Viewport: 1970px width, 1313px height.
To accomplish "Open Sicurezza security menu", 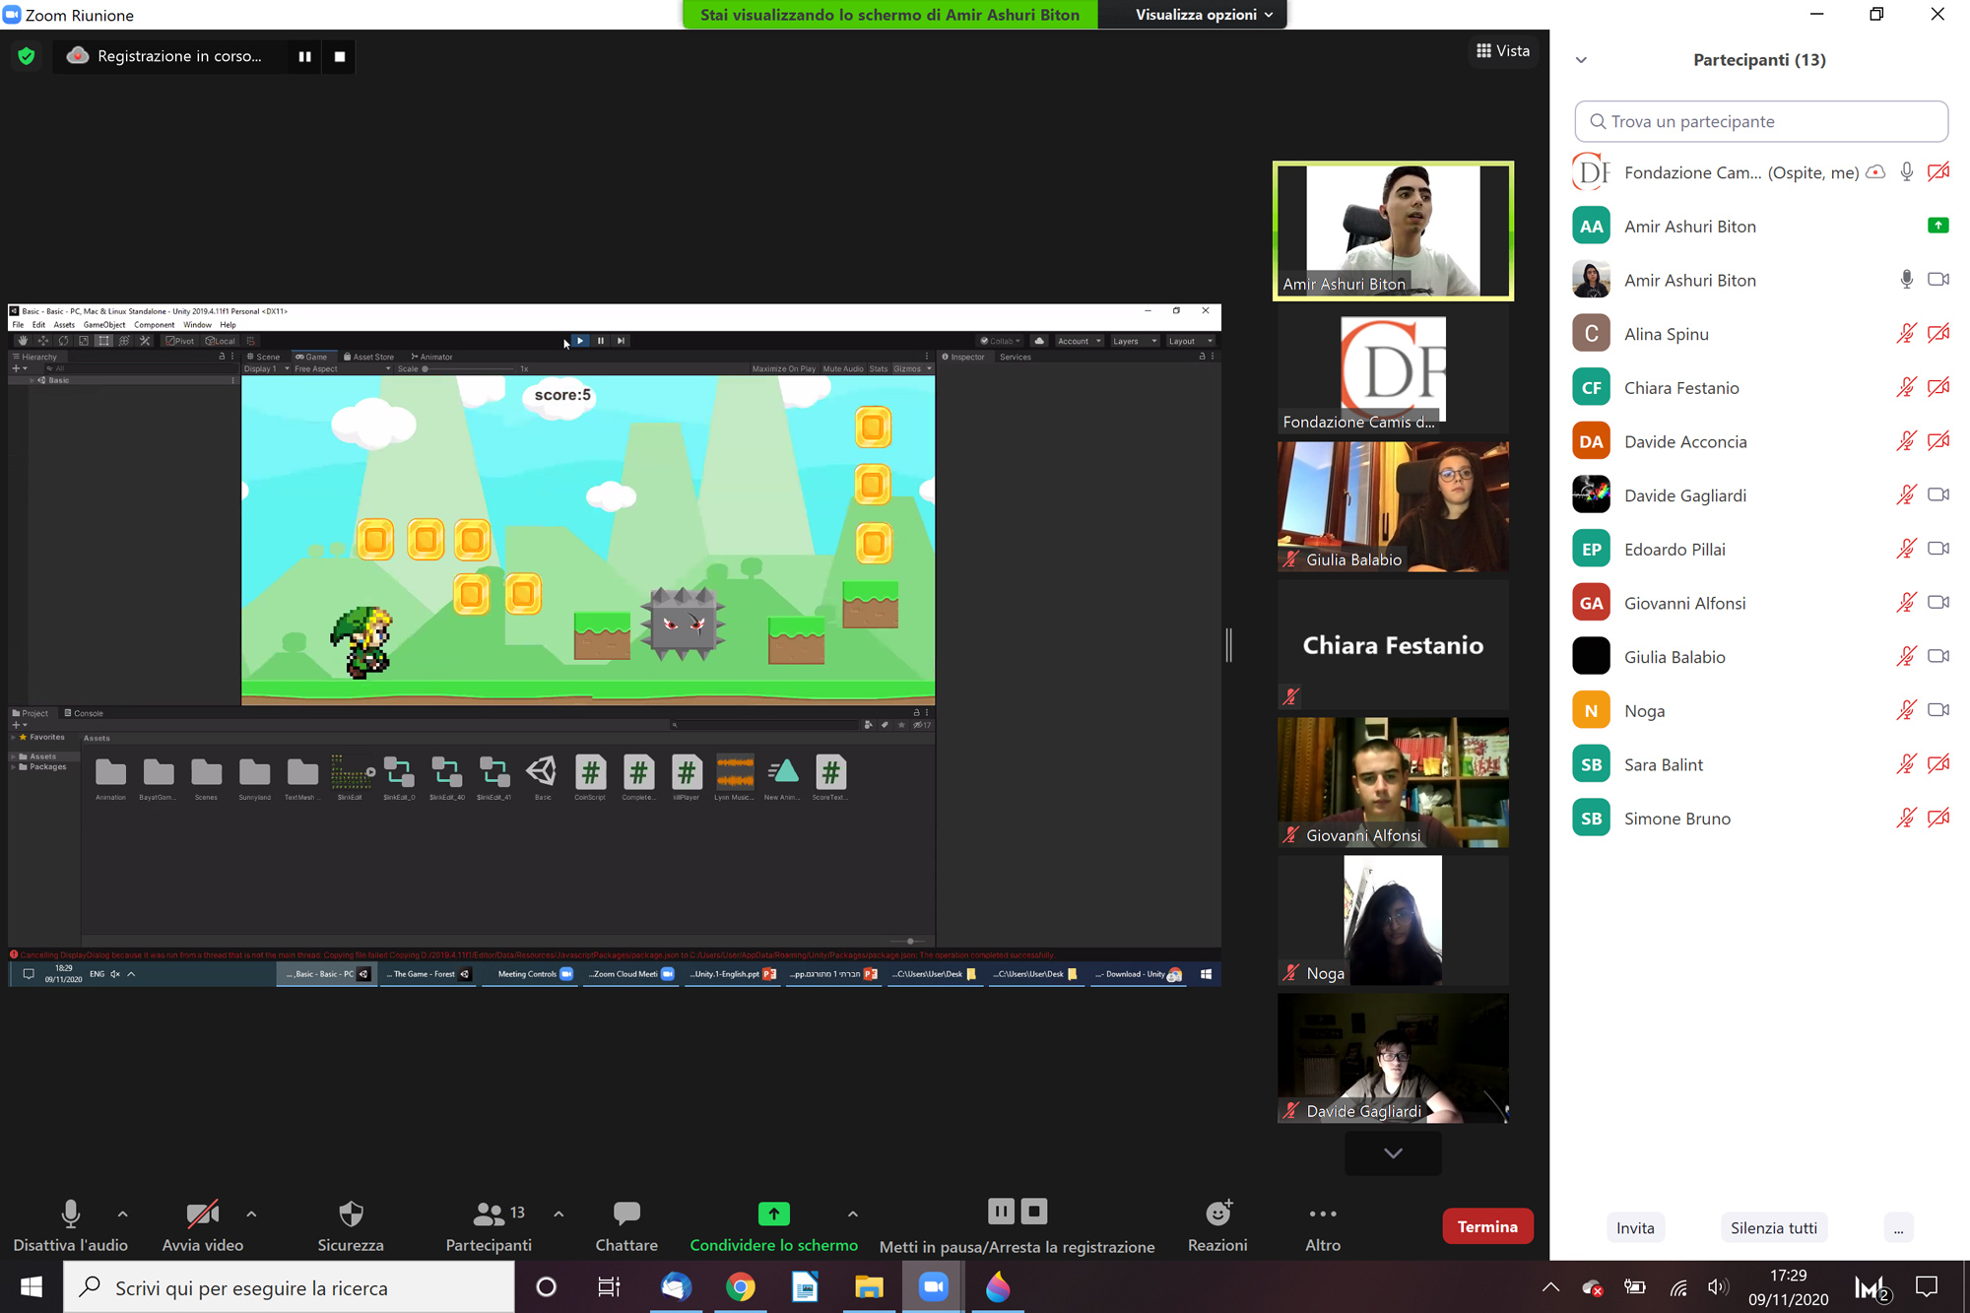I will pyautogui.click(x=351, y=1226).
